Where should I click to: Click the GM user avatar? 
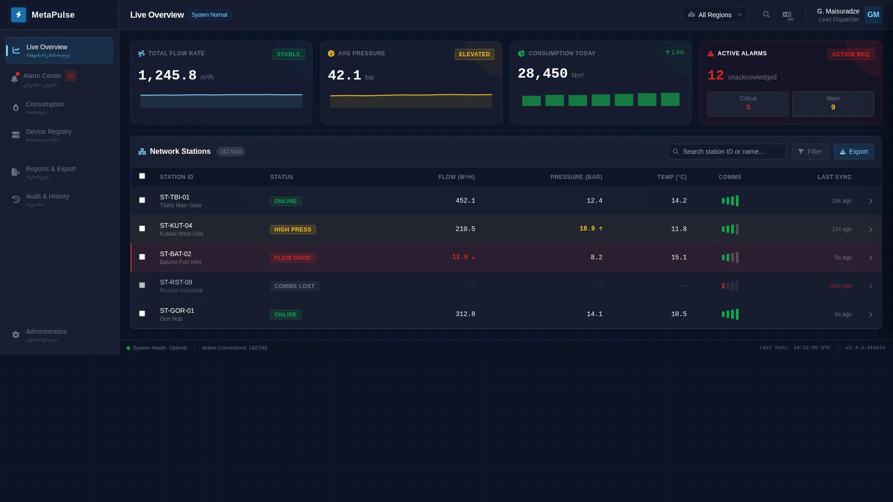873,15
